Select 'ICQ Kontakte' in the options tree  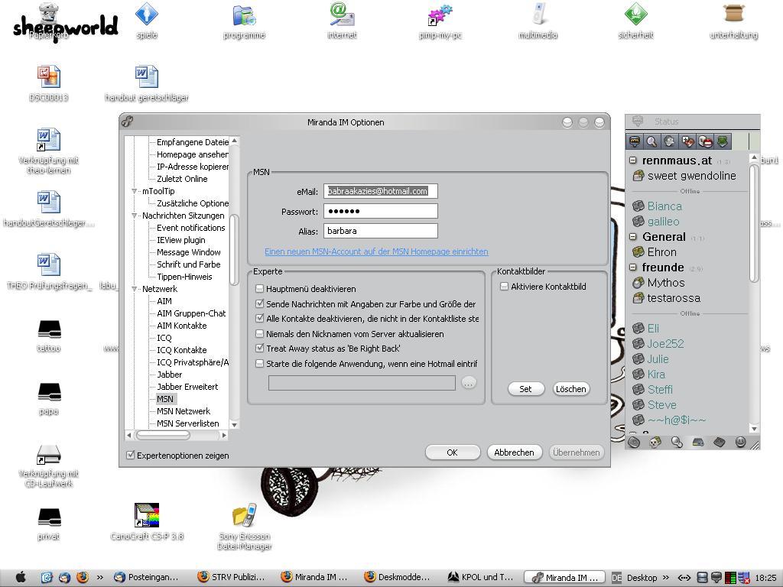coord(182,350)
